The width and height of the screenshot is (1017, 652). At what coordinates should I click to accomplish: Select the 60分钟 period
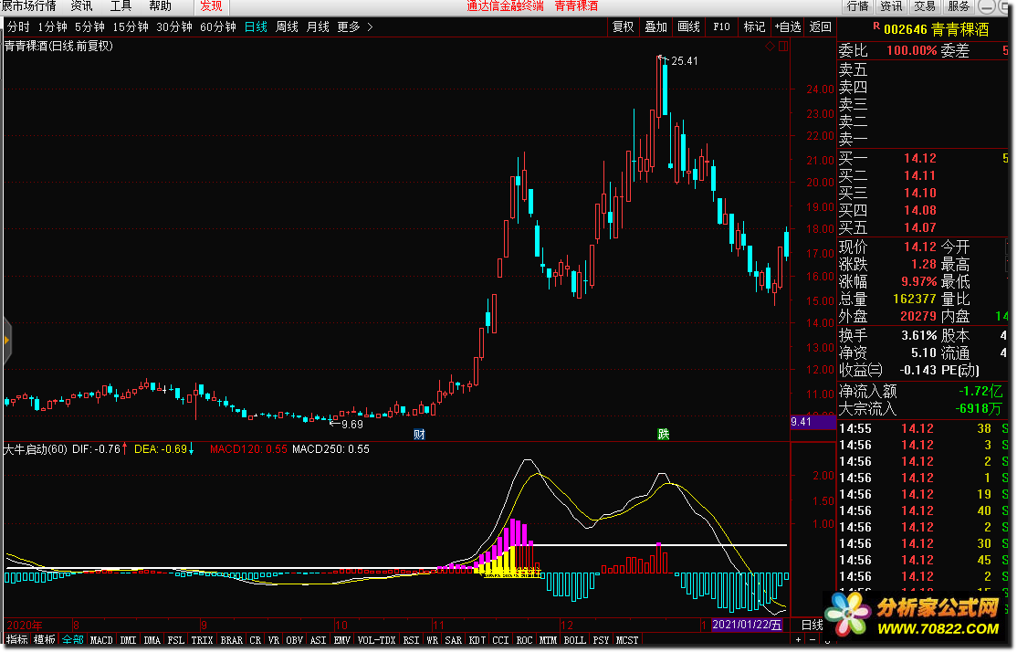click(x=218, y=26)
